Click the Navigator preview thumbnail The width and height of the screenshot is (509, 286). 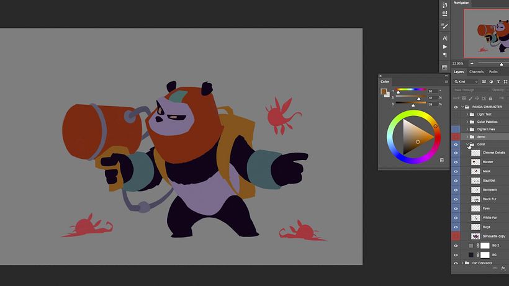coord(486,34)
